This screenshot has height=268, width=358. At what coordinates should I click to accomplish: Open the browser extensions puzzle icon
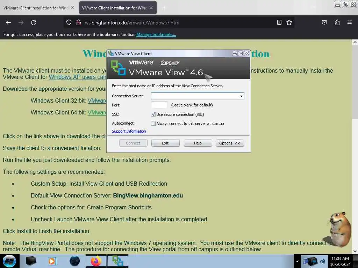click(337, 22)
